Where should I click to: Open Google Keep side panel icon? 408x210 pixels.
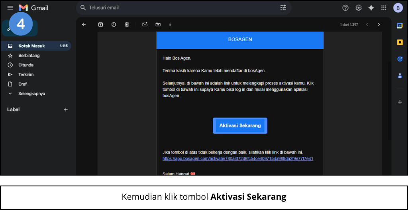400,42
